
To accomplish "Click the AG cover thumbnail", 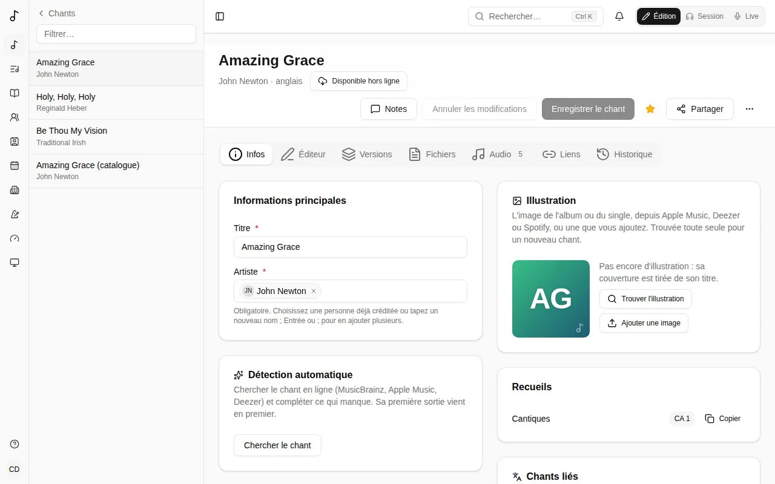I will coord(551,299).
